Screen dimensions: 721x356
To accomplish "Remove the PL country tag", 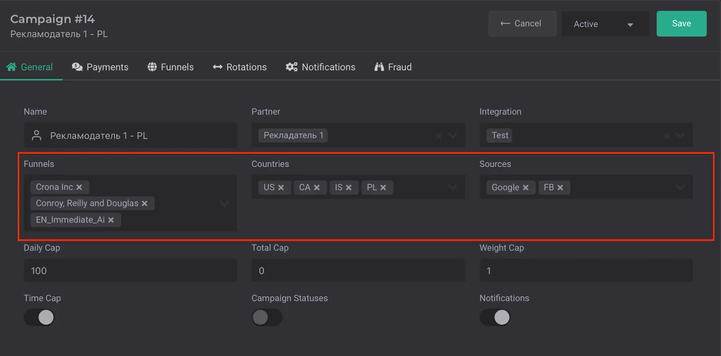I will pyautogui.click(x=383, y=188).
